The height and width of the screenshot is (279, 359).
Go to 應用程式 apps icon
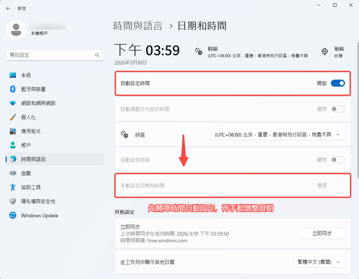pyautogui.click(x=13, y=131)
